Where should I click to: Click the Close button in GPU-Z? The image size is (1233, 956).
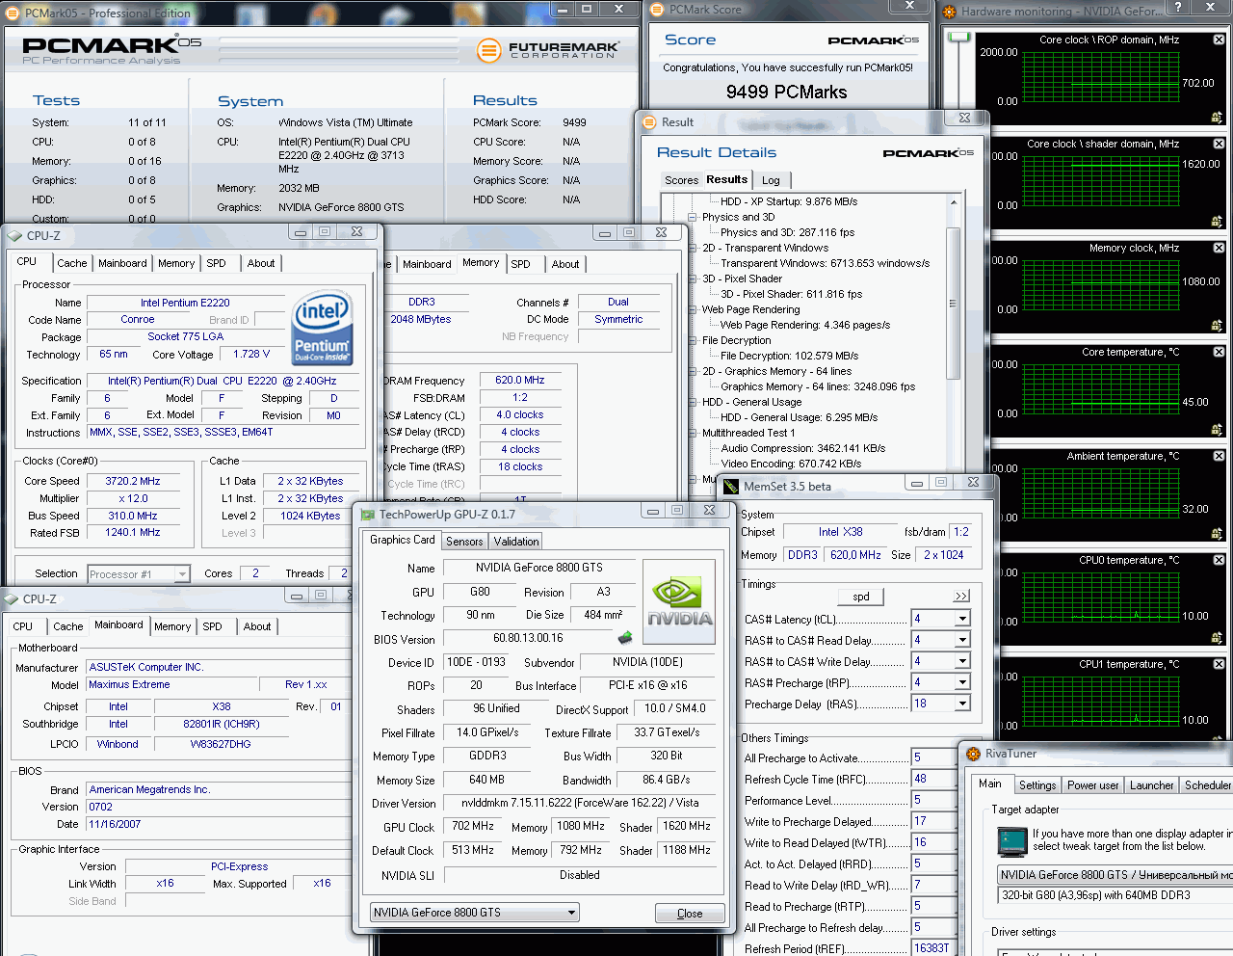(x=690, y=914)
